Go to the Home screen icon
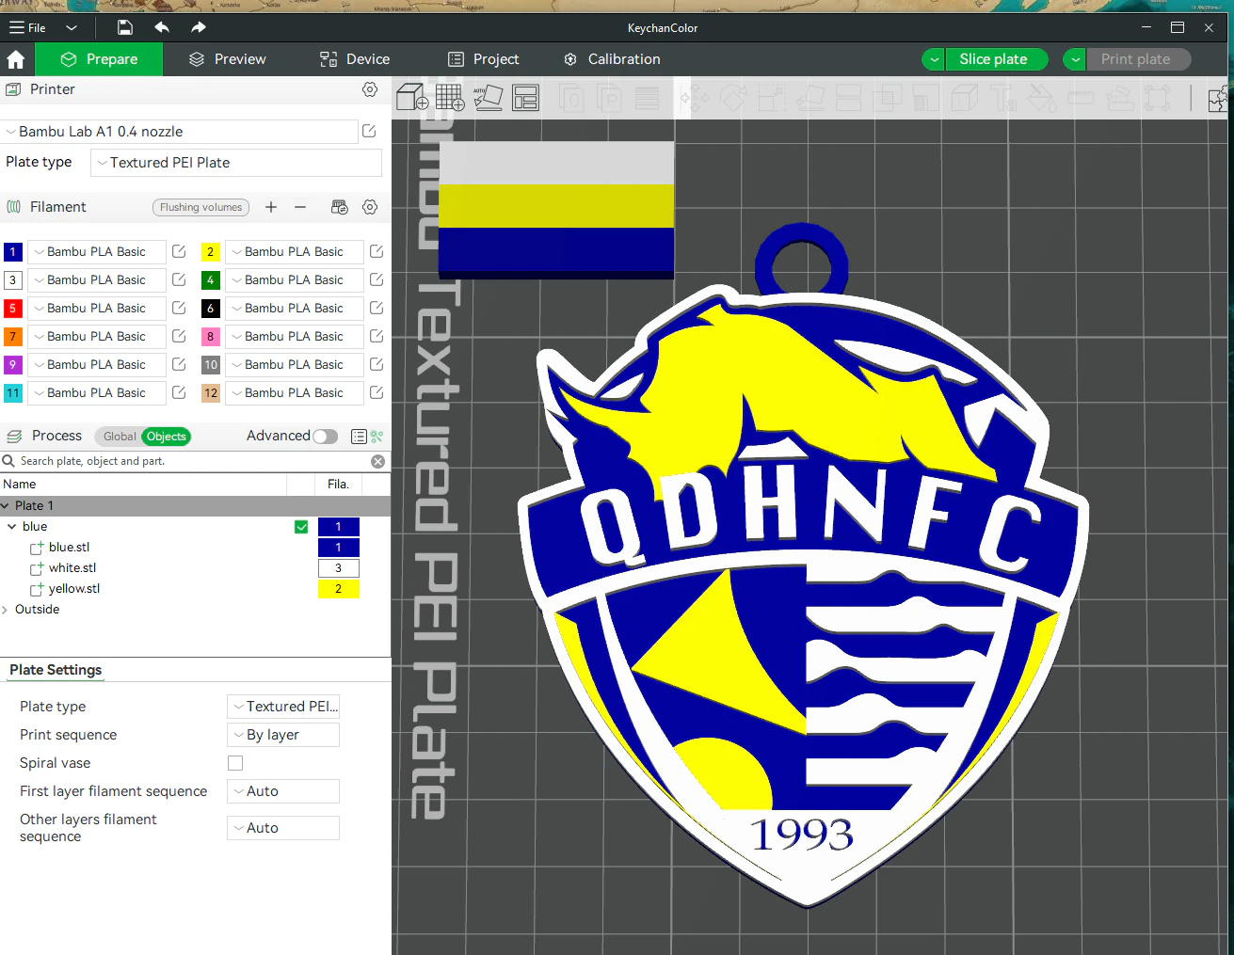Screen dimensions: 1234x955 pyautogui.click(x=16, y=59)
